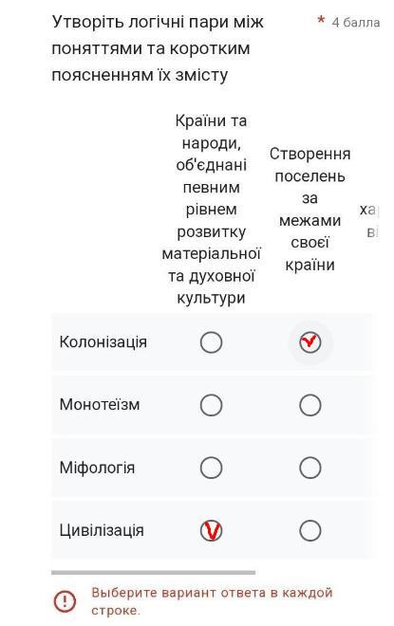Click the error message 'Выберите вариант ответа'

click(212, 601)
